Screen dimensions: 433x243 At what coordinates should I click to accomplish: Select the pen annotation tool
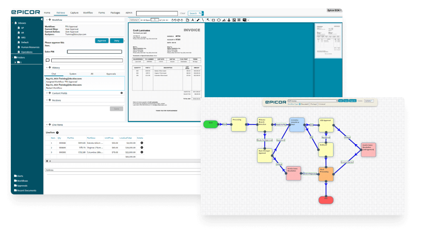198,20
